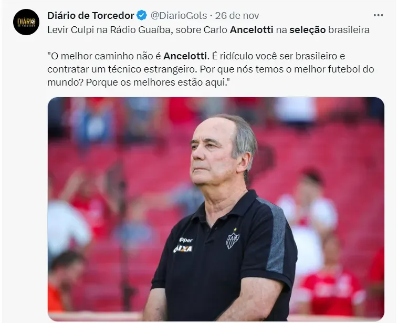398x323 pixels.
Task: Open the three-dot more options menu
Action: [x=378, y=15]
